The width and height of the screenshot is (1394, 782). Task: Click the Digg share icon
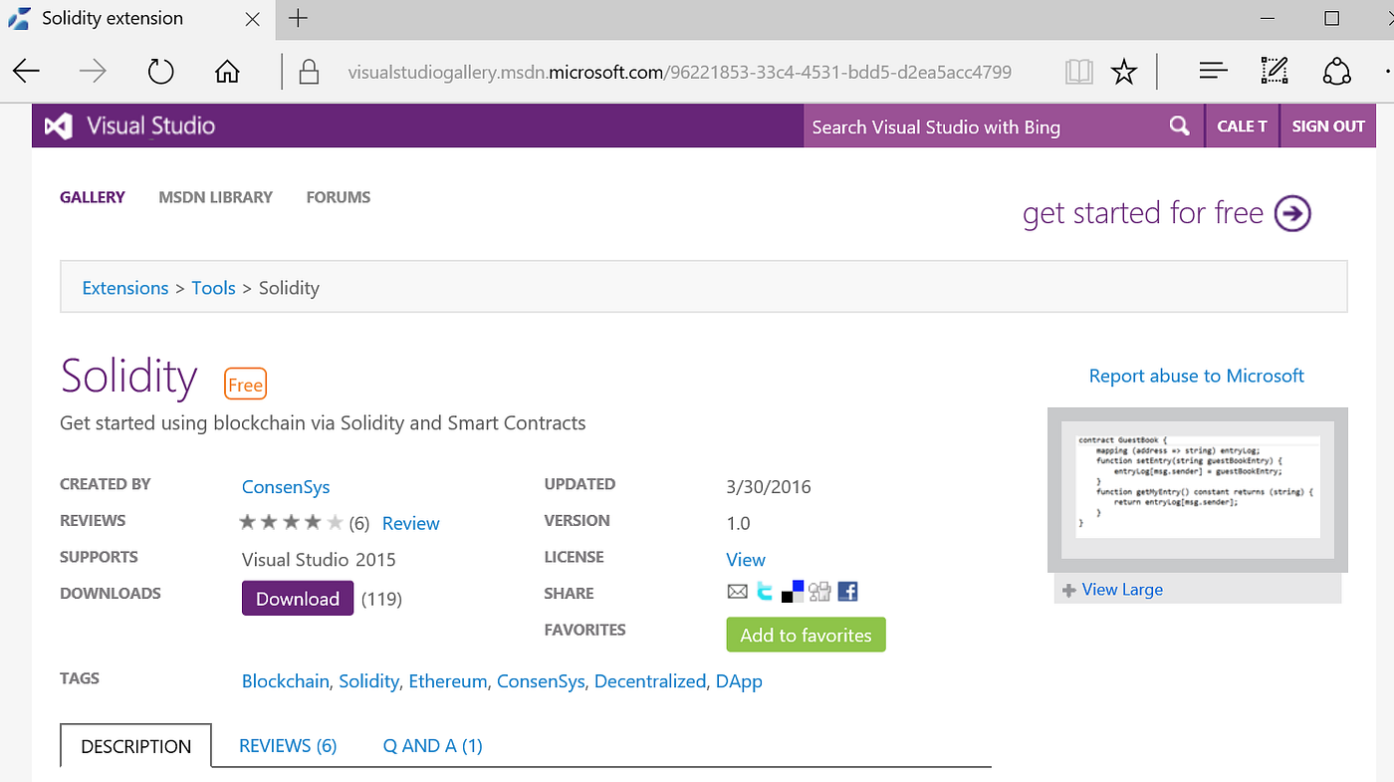(819, 591)
